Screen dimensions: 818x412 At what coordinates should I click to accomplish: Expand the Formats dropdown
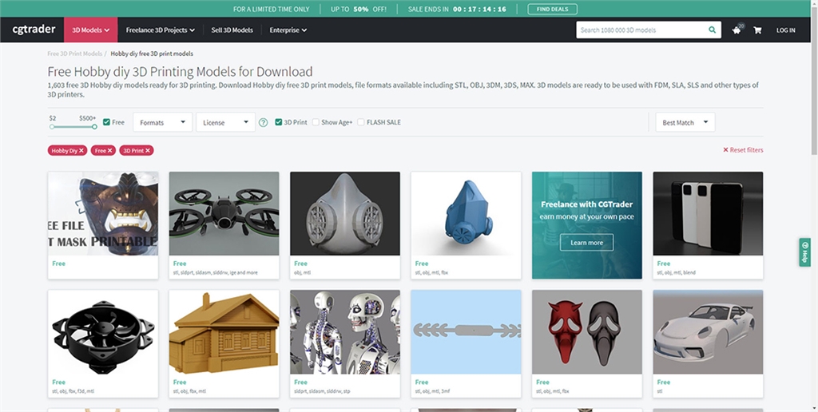pyautogui.click(x=162, y=122)
